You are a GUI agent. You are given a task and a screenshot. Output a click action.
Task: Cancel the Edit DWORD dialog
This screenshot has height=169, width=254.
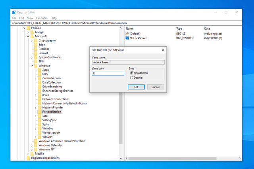[156, 87]
